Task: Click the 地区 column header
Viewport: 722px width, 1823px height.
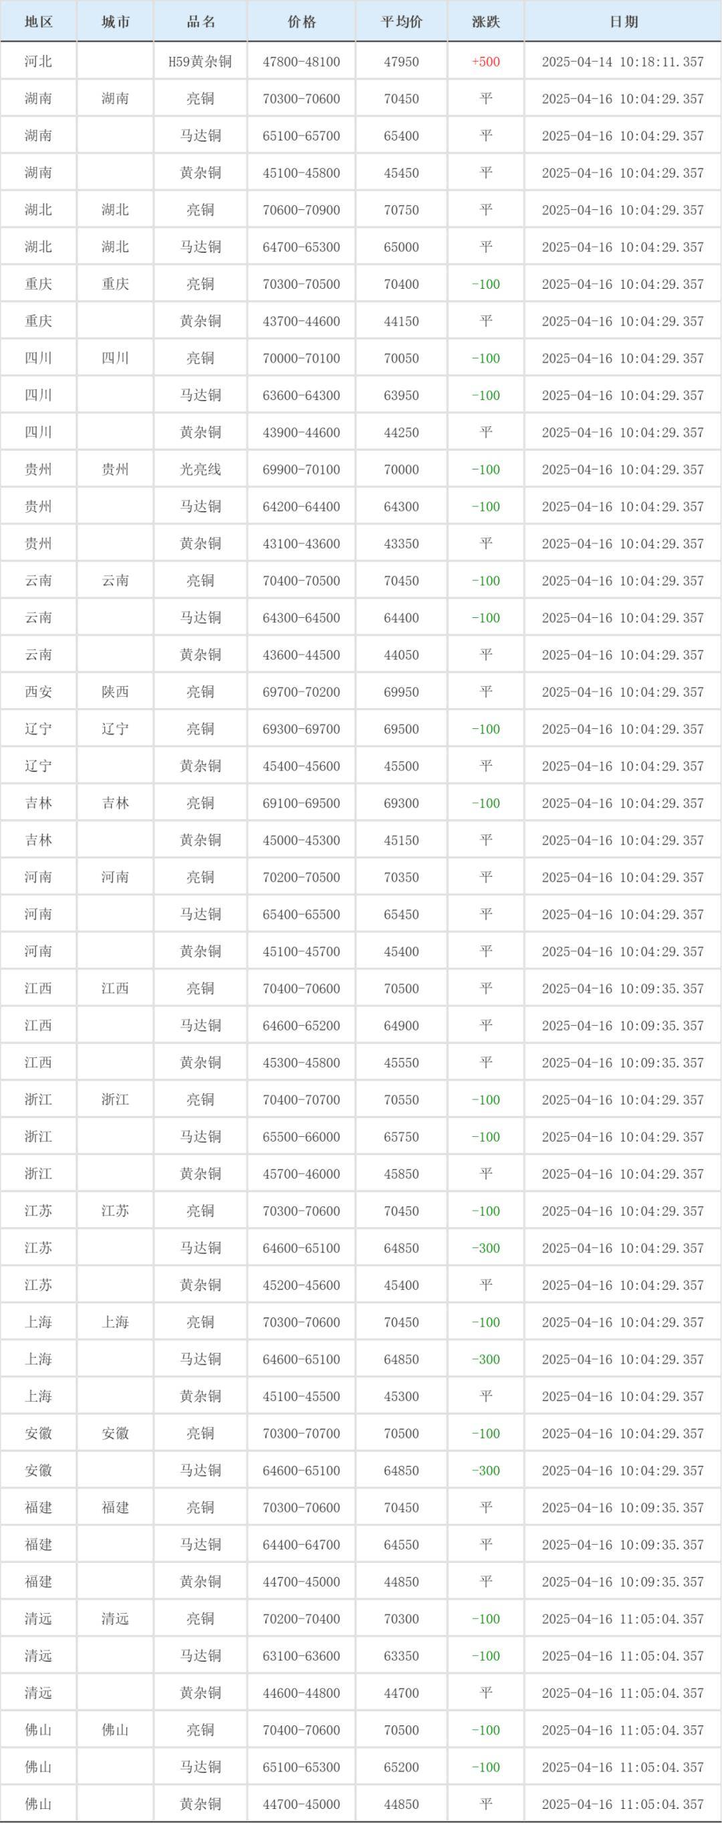Action: point(38,22)
